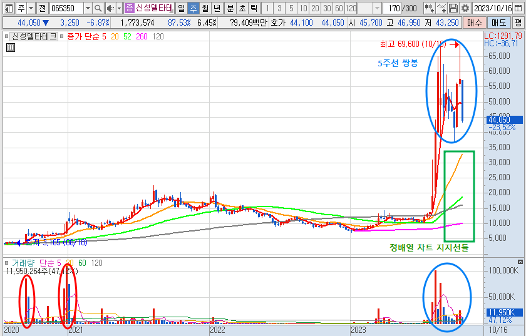Click the current price 44,050 on axis
The height and width of the screenshot is (336, 526).
pyautogui.click(x=503, y=120)
